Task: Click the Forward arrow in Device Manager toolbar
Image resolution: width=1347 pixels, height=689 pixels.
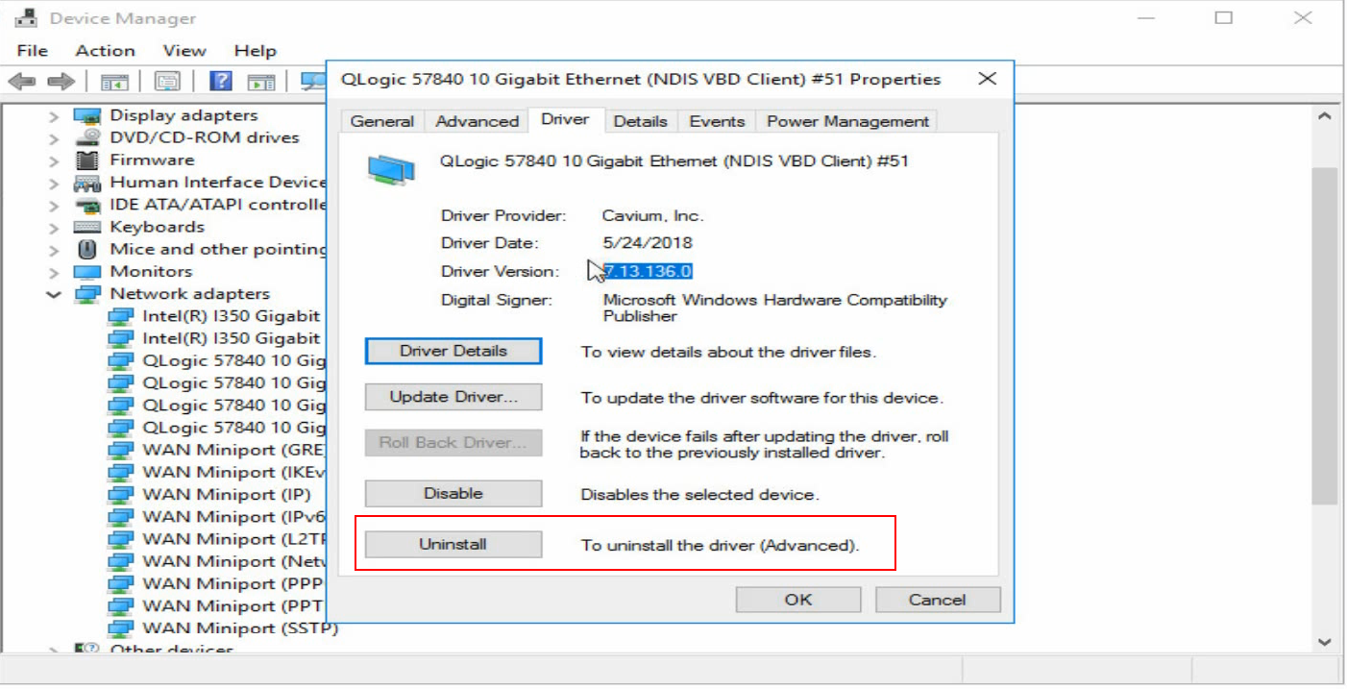Action: tap(61, 82)
